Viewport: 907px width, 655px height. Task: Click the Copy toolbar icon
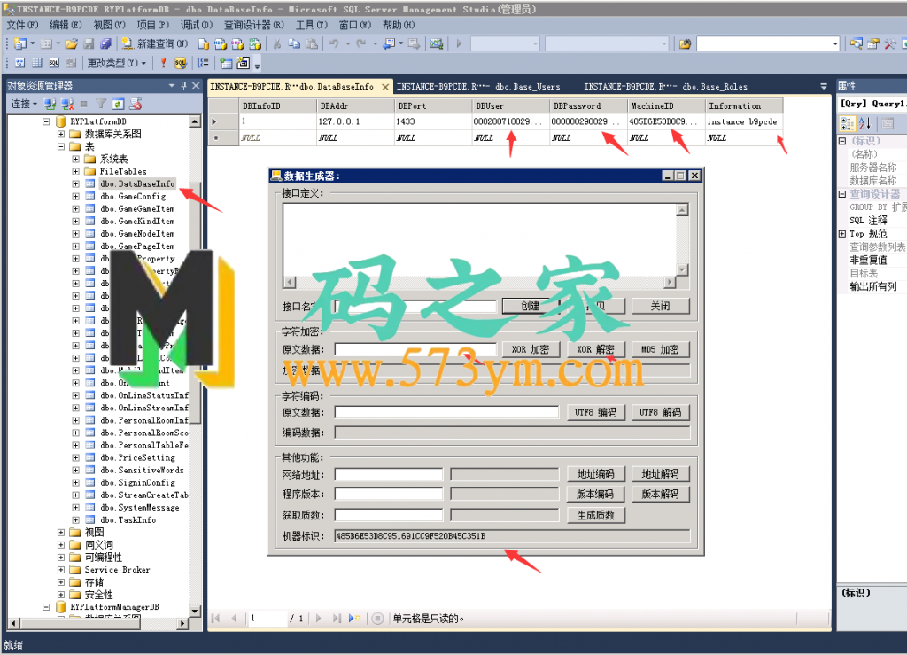(294, 44)
